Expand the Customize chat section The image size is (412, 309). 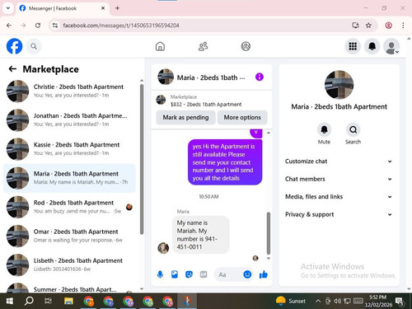click(x=339, y=162)
